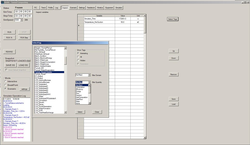The image size is (250, 145).
Task: Click Select button in SelectTag dialog
Action: (80, 112)
